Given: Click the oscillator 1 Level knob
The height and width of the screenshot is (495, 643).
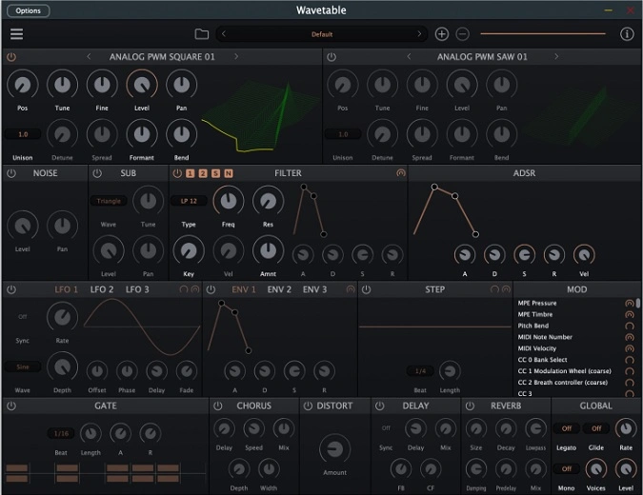Looking at the screenshot, I should tap(142, 85).
